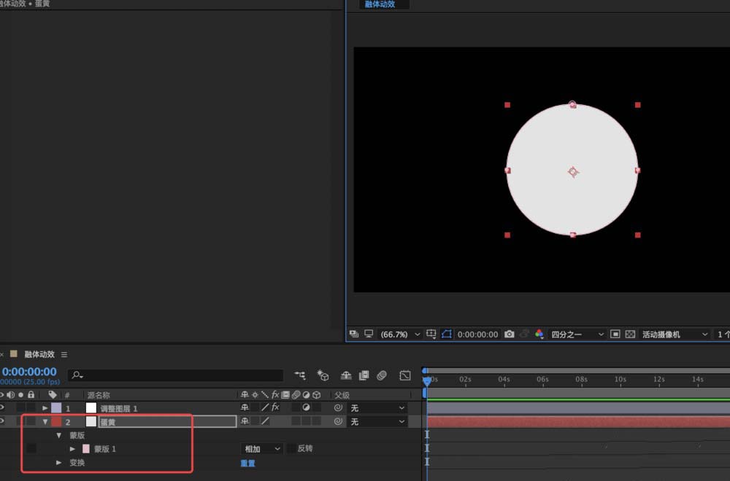This screenshot has width=730, height=481.
Task: Expand the 变换 property group
Action: [59, 463]
